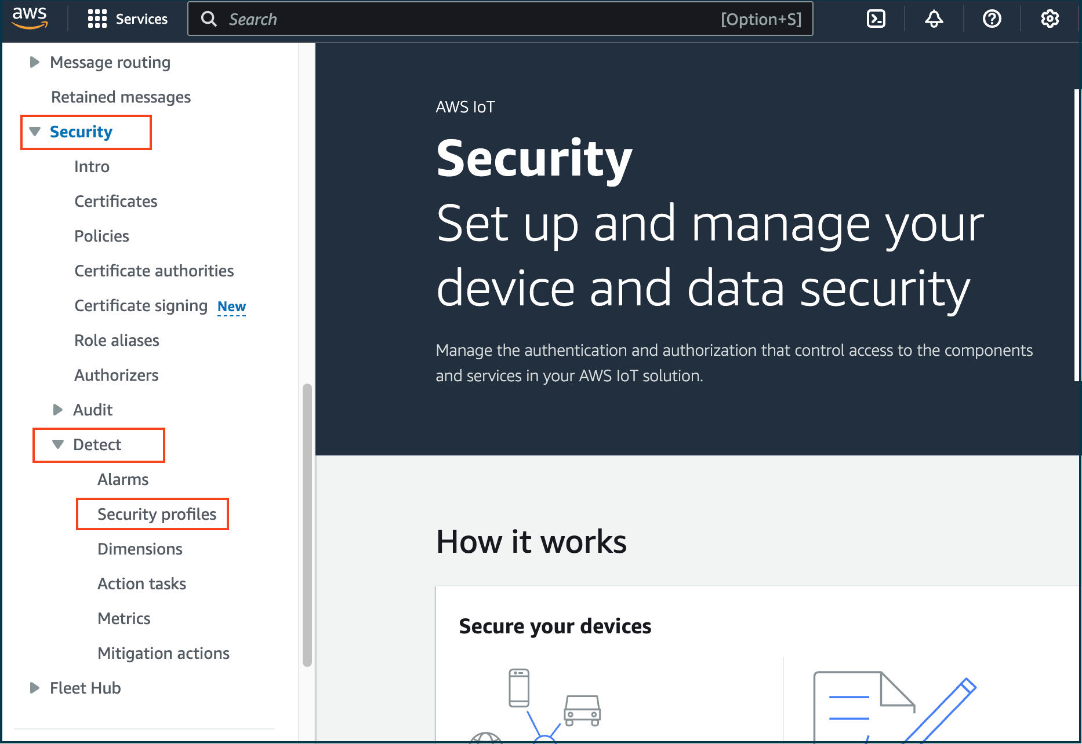Click the New badge next to Certificate signing

pos(231,307)
